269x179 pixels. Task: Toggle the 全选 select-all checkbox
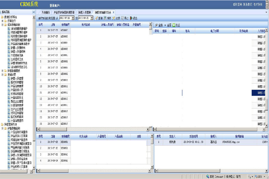[157, 25]
